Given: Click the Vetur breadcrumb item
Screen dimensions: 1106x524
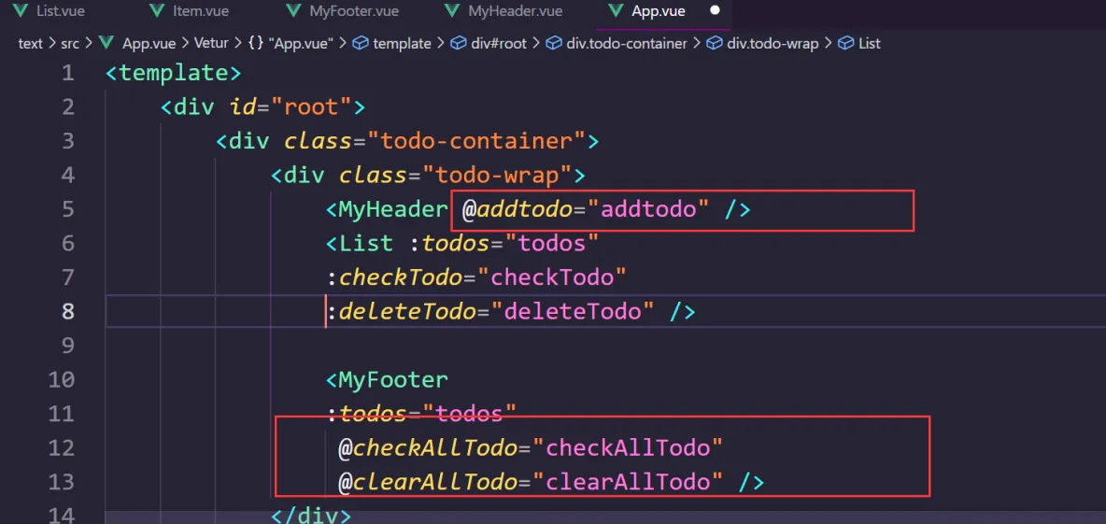Looking at the screenshot, I should pyautogui.click(x=212, y=44).
